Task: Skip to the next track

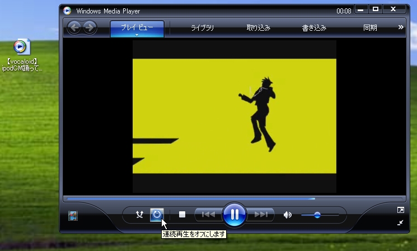Action: [x=261, y=214]
